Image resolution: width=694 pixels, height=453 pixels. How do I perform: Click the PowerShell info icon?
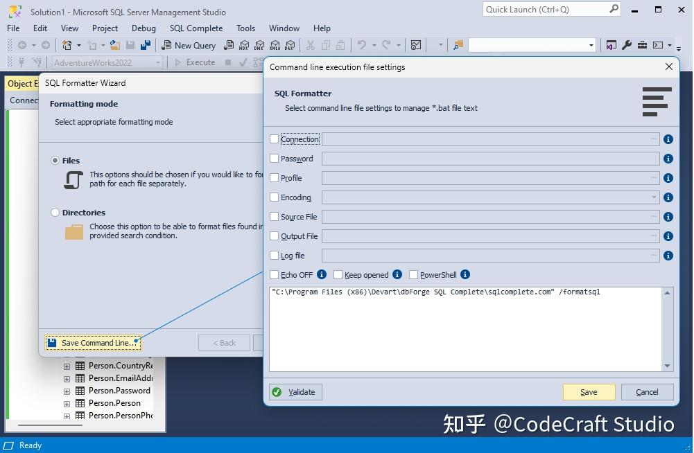[465, 275]
